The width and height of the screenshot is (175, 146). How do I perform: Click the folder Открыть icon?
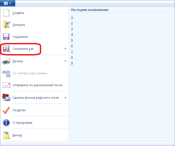(x=7, y=24)
